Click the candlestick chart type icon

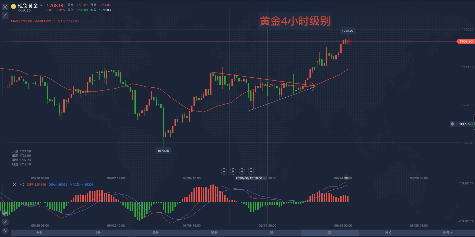pyautogui.click(x=5, y=213)
